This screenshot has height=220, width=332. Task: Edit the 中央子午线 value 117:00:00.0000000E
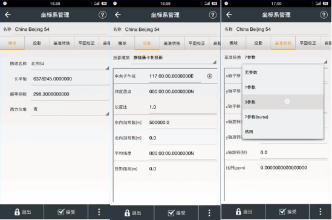[x=175, y=76]
